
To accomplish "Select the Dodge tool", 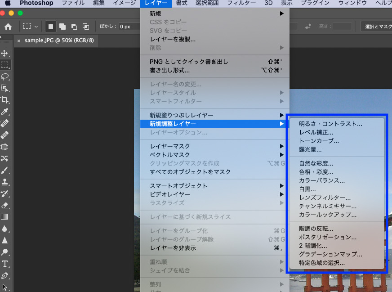I will 4,252.
